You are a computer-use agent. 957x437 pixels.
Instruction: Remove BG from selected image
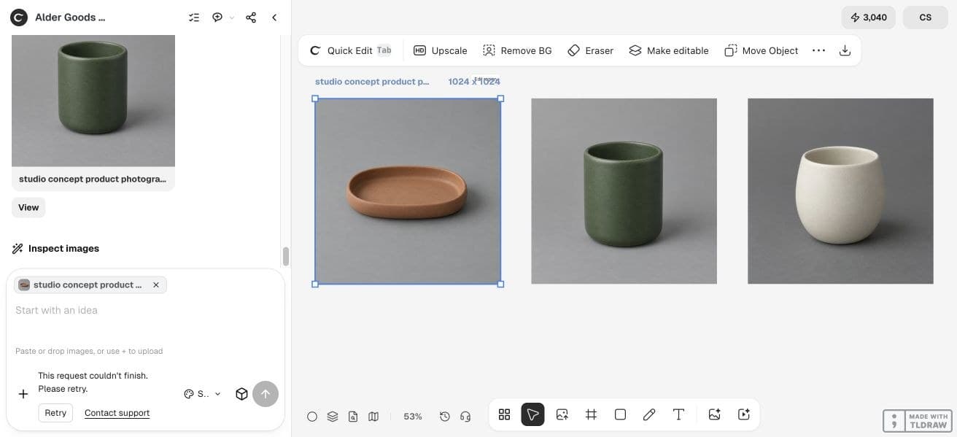(517, 50)
